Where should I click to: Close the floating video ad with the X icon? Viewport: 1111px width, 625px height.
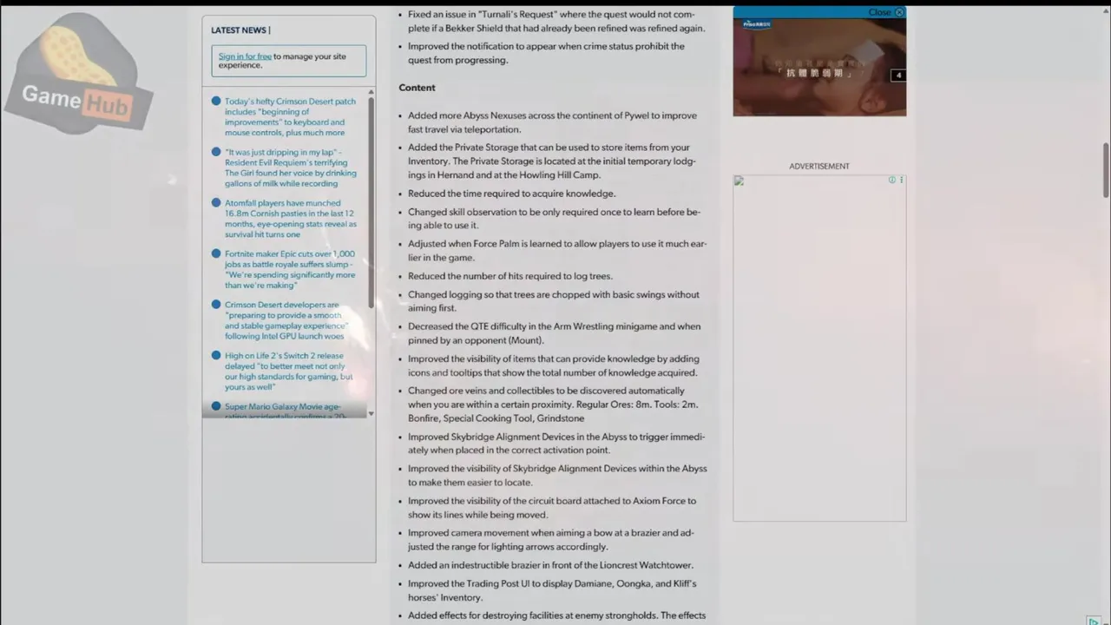899,12
